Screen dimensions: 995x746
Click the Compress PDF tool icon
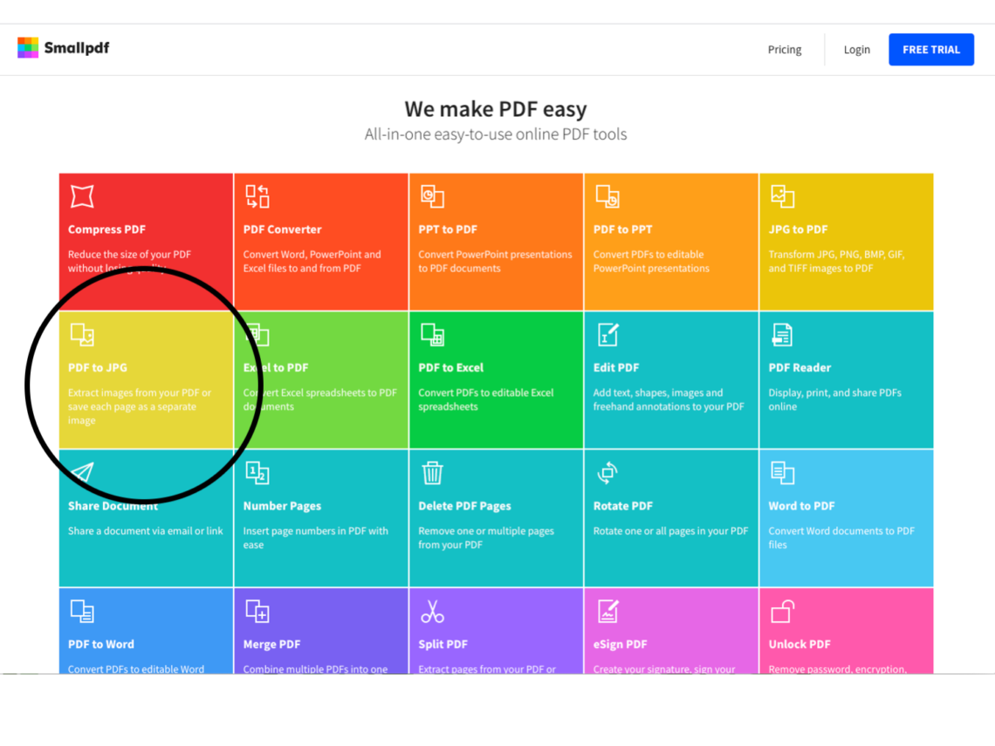[83, 196]
